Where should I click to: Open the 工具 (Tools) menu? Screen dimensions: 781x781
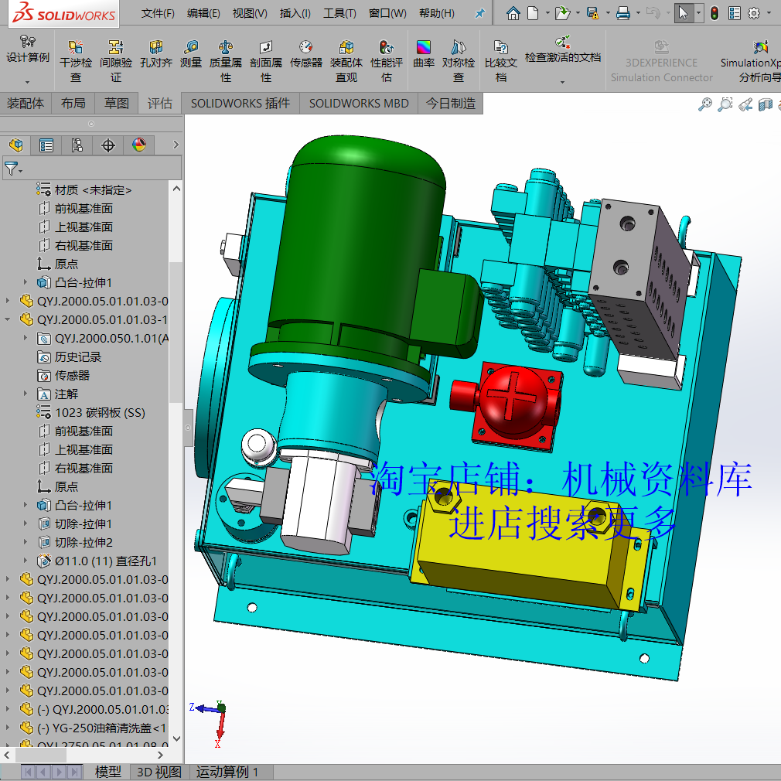tap(339, 12)
